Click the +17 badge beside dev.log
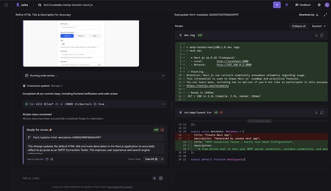Viewport: 331px width, 191px height. tap(200, 35)
